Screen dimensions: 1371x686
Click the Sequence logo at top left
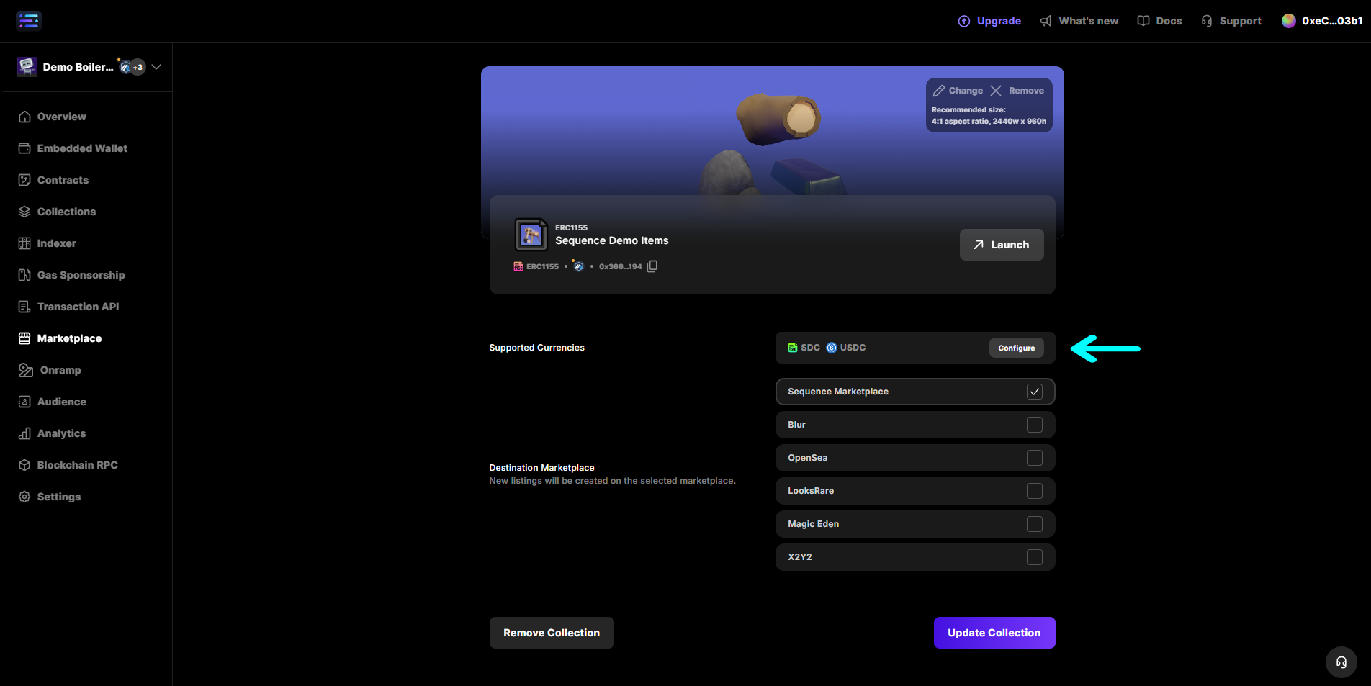point(29,21)
